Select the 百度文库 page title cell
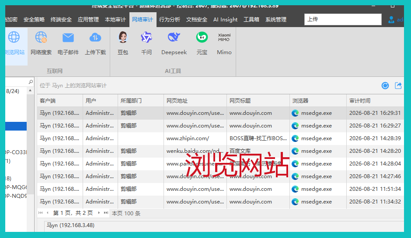The image size is (411, 238). coord(258,151)
